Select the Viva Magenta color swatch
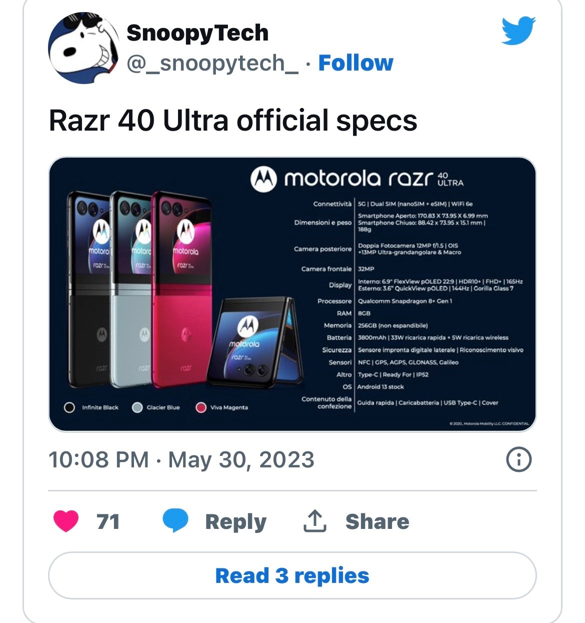 pos(201,407)
